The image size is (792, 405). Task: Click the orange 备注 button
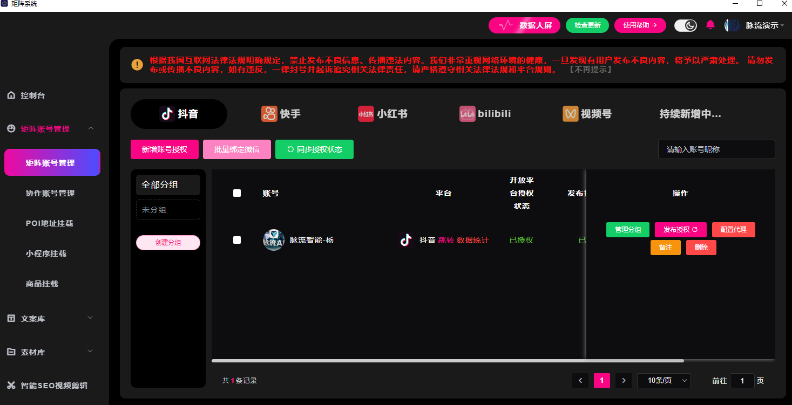coord(666,248)
